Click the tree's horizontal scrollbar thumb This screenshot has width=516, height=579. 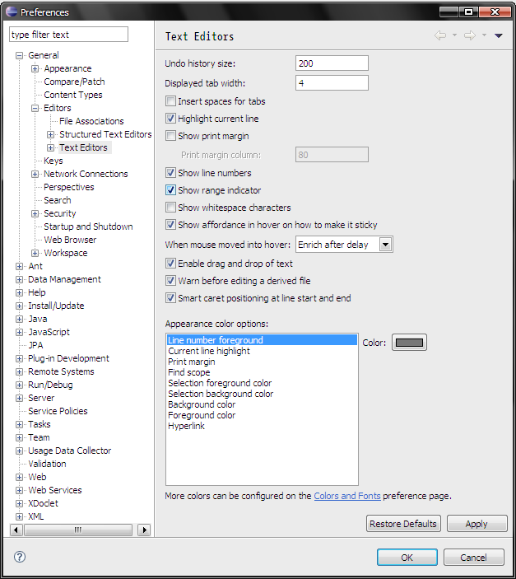coord(78,530)
